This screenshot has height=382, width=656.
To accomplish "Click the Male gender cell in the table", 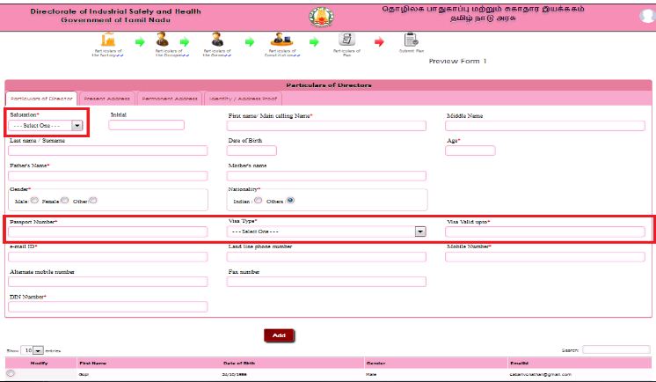I will [371, 374].
